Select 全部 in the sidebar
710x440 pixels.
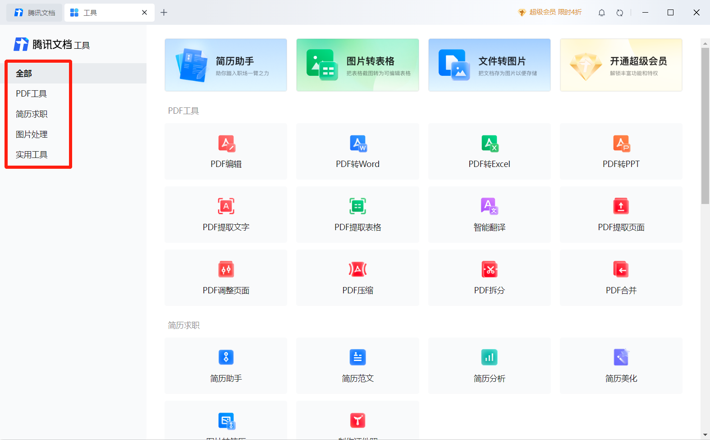pyautogui.click(x=73, y=73)
